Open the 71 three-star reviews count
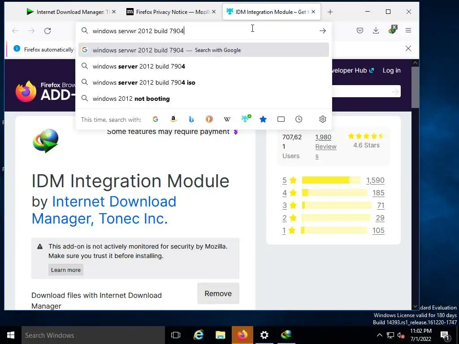Screen dimensions: 459x344 pyautogui.click(x=381, y=205)
